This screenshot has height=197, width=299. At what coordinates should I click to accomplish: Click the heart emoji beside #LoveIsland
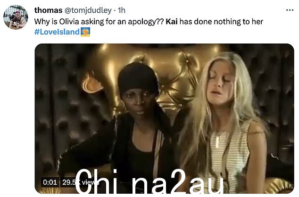coord(85,32)
